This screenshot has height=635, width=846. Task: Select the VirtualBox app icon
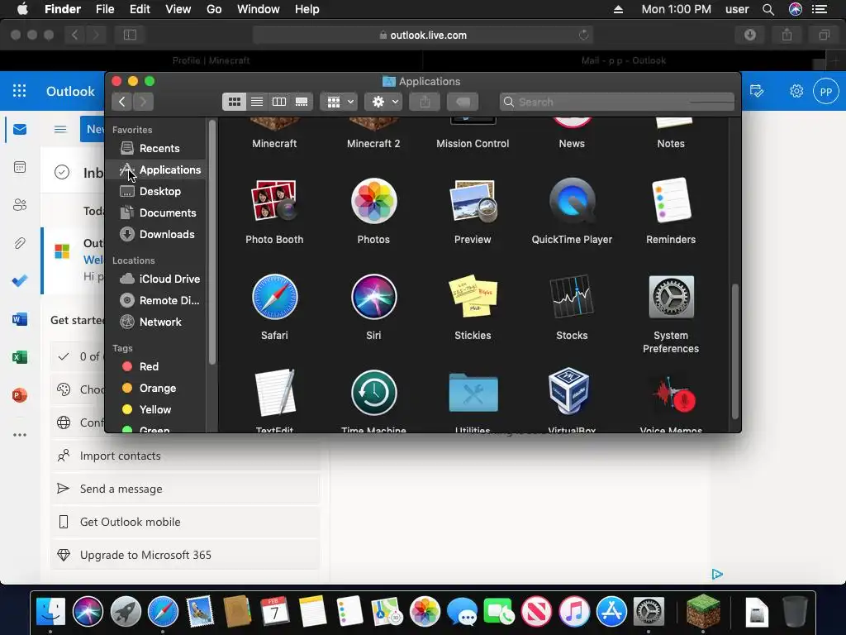[569, 391]
